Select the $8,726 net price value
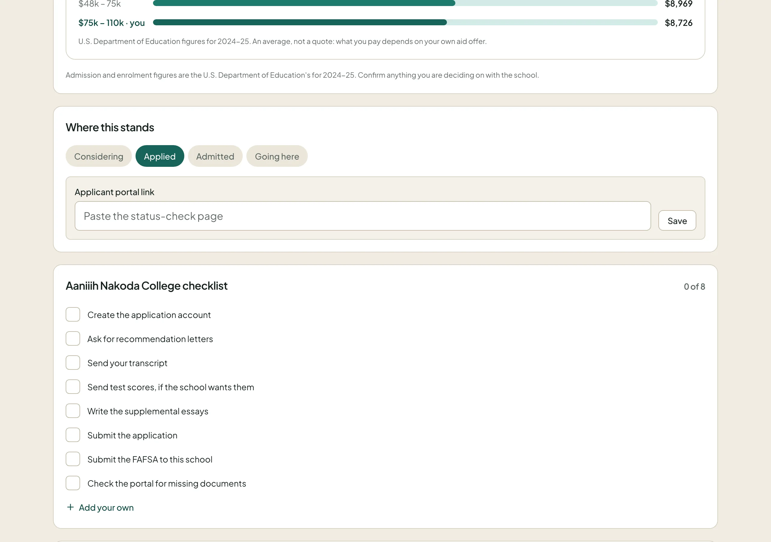 (679, 23)
